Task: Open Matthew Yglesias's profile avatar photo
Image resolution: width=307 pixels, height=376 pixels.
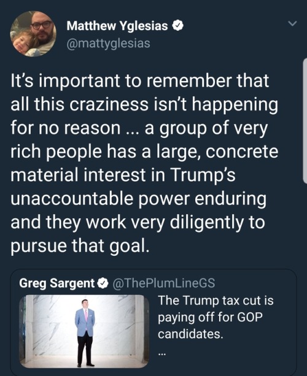Action: [33, 34]
